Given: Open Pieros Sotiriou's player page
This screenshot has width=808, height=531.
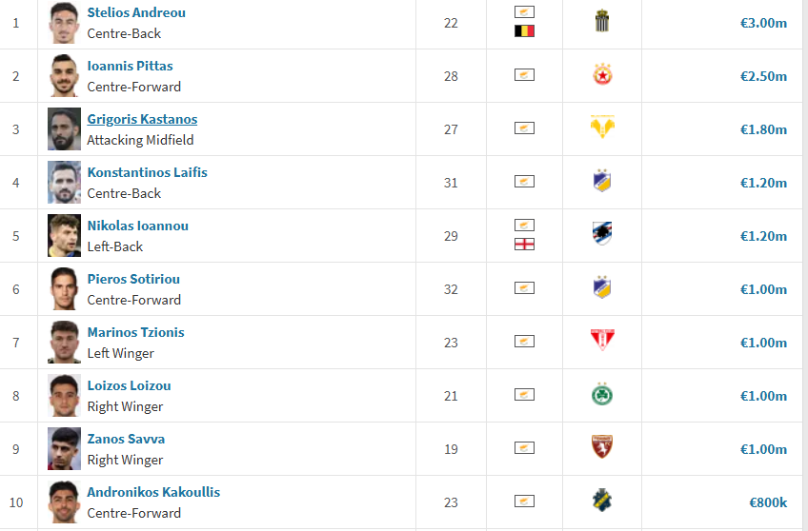Looking at the screenshot, I should tap(133, 279).
